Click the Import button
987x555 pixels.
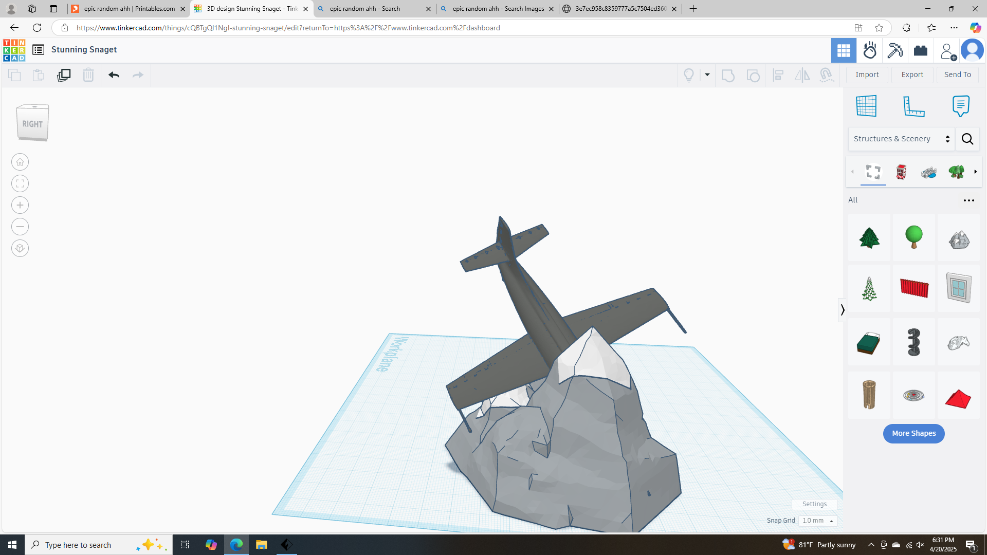coord(867,75)
